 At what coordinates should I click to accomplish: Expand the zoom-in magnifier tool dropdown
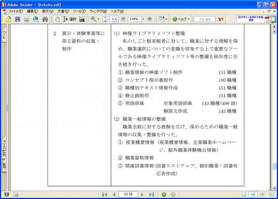[98, 19]
